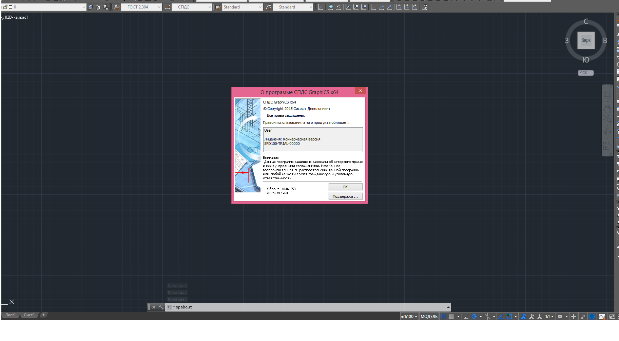Toggle clean screen icon
The width and height of the screenshot is (619, 341).
click(x=612, y=317)
